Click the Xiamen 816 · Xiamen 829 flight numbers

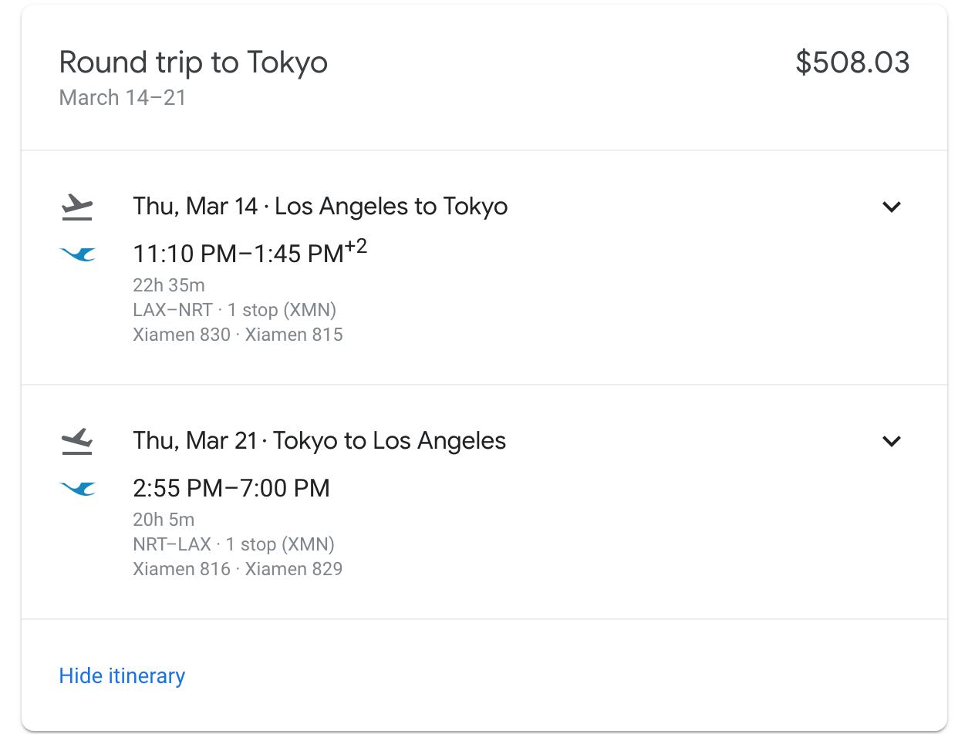pyautogui.click(x=238, y=569)
